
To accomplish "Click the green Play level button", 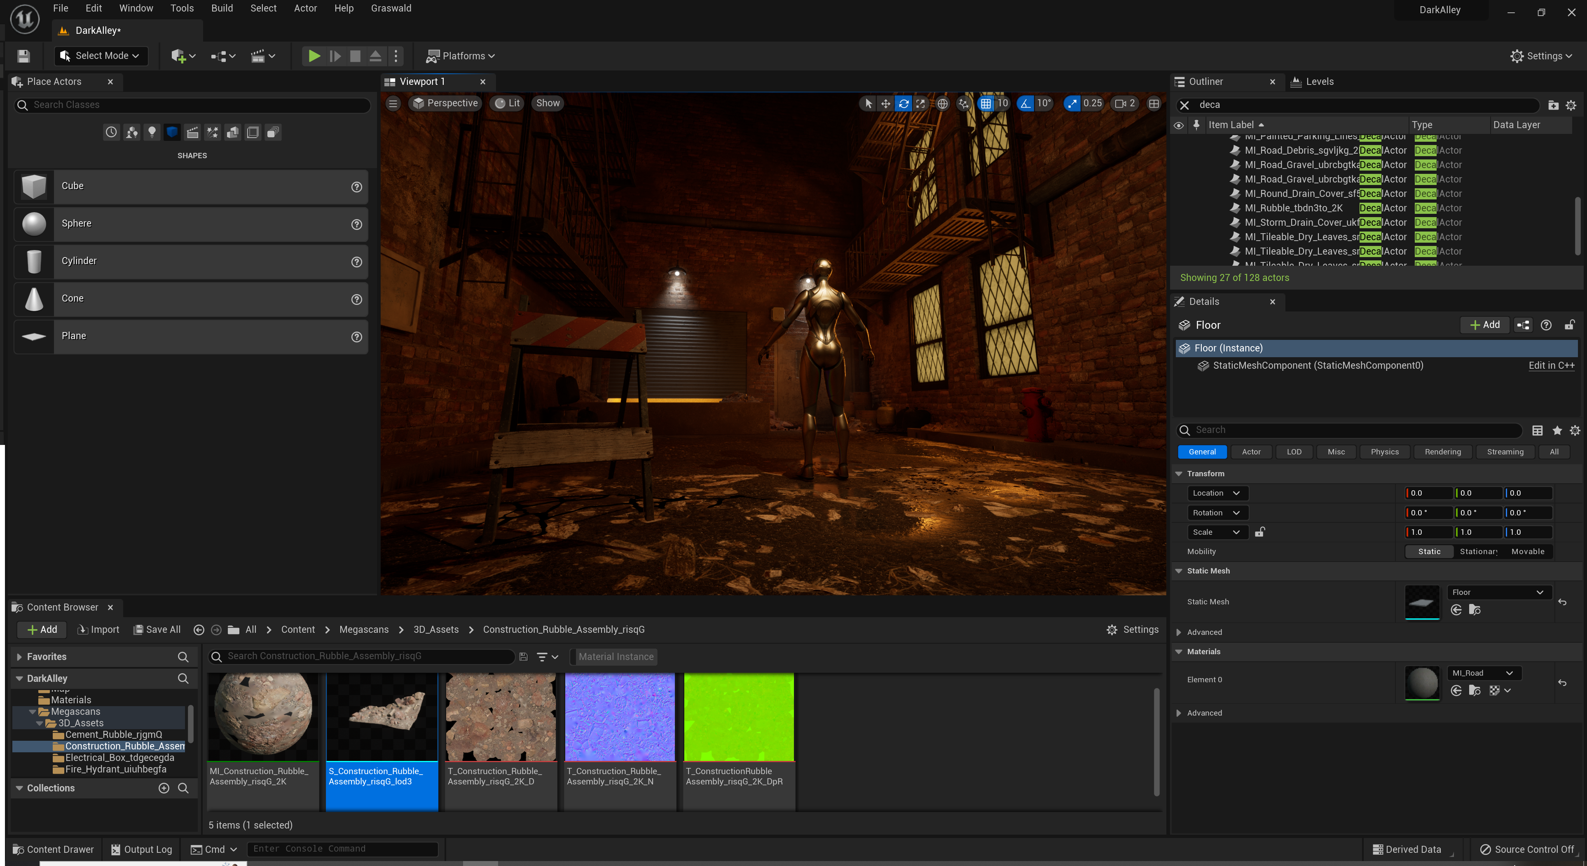I will click(x=314, y=56).
